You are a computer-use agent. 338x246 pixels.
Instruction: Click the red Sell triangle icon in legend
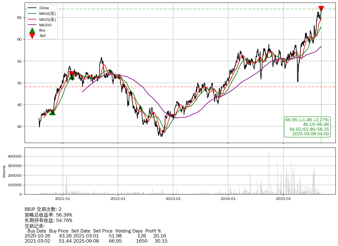click(32, 36)
